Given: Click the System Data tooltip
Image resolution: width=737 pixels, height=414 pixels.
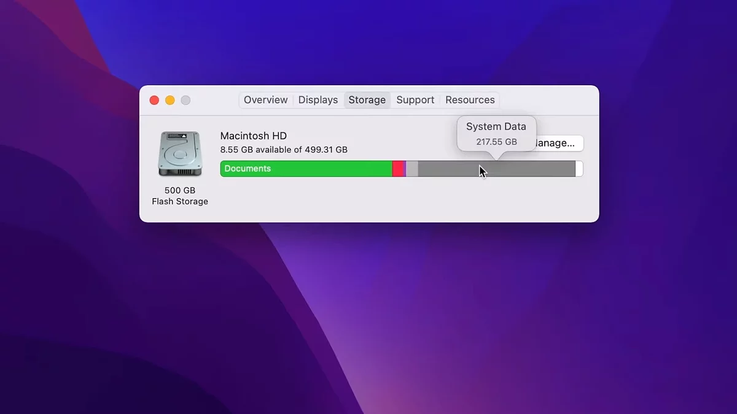Looking at the screenshot, I should 496,132.
